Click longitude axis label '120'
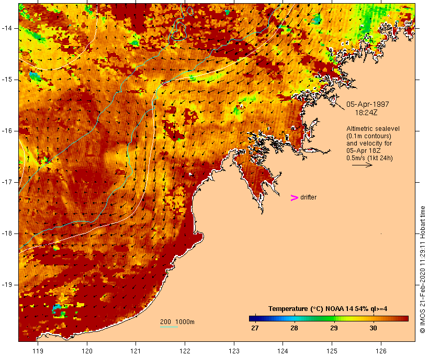The image size is (429, 356). click(x=87, y=351)
